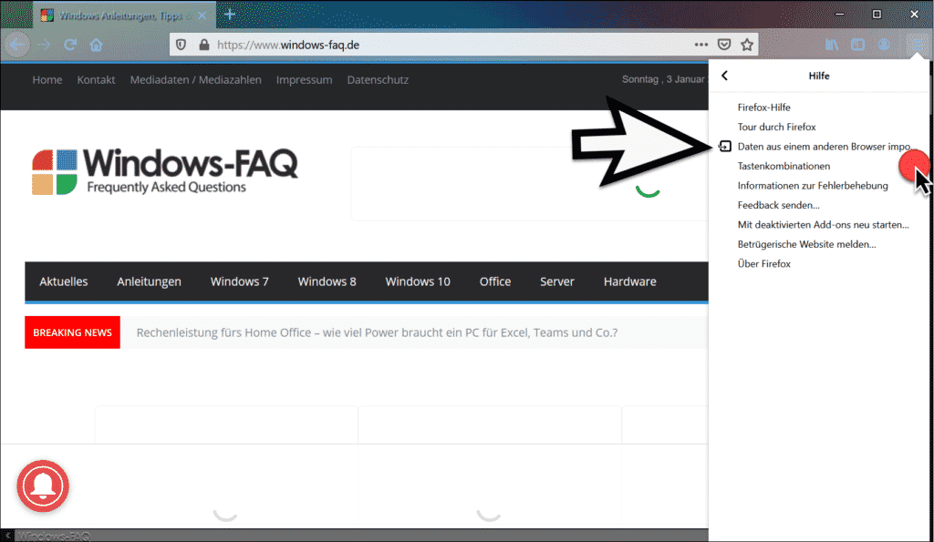The image size is (934, 542).
Task: Toggle the sidebar view icon
Action: 857,45
